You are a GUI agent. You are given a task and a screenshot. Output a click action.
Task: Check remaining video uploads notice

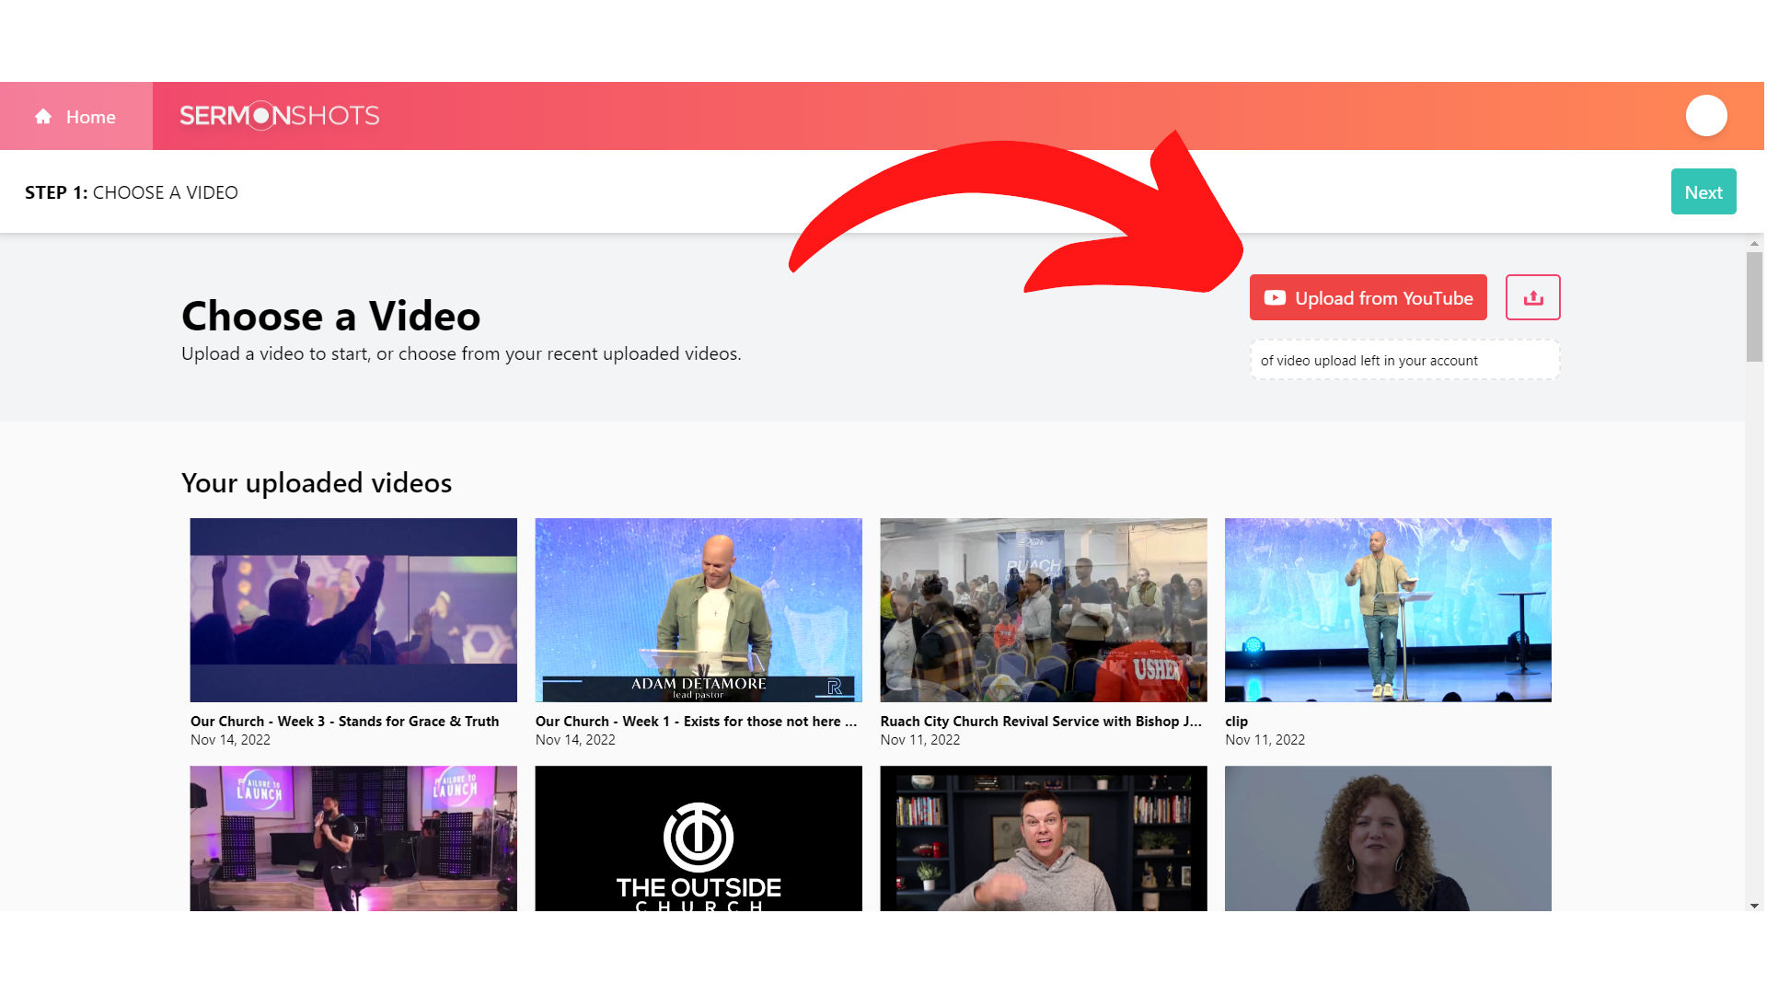click(1404, 360)
